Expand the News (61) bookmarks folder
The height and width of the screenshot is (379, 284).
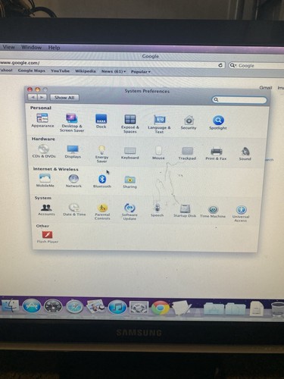pyautogui.click(x=114, y=71)
